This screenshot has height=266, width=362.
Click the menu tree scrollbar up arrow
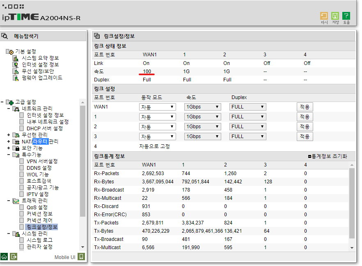click(82, 102)
